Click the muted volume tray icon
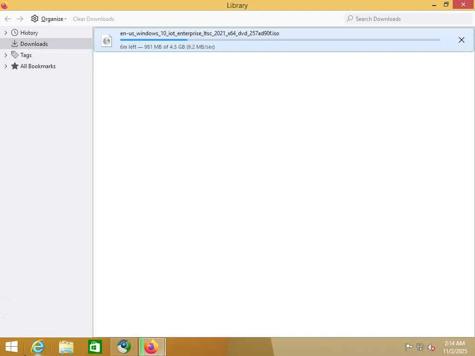Image resolution: width=475 pixels, height=356 pixels. (x=431, y=347)
